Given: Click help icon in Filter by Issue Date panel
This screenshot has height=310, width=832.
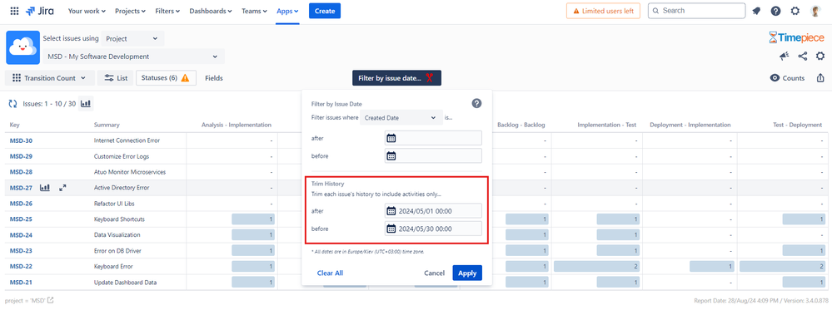Looking at the screenshot, I should pos(476,103).
